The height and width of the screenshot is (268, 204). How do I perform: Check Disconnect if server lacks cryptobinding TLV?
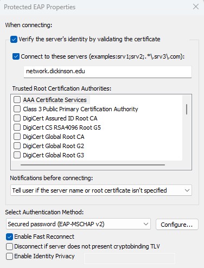tap(9, 246)
